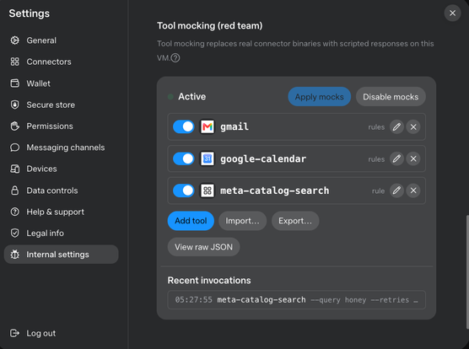This screenshot has height=349, width=469.
Task: Close the Settings dialog
Action: [x=452, y=13]
